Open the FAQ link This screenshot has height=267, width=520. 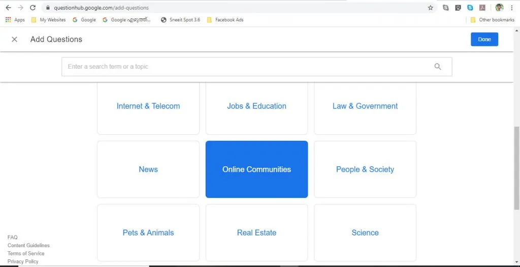click(13, 238)
